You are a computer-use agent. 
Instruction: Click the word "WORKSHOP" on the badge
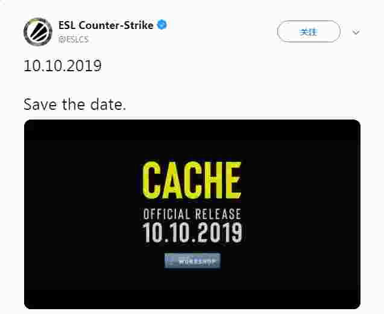click(198, 261)
